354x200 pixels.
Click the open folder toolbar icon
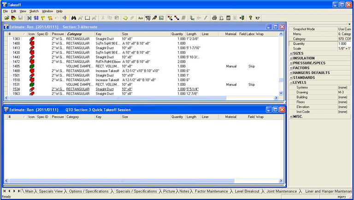(x=7, y=18)
